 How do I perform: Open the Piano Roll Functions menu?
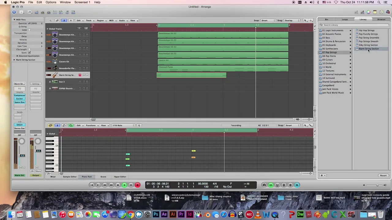pos(92,125)
